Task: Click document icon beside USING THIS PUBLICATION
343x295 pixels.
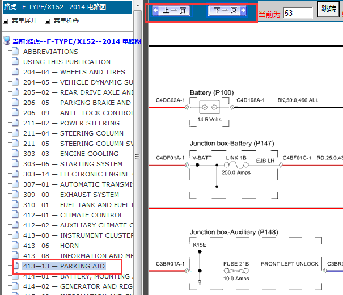Action: 15,61
